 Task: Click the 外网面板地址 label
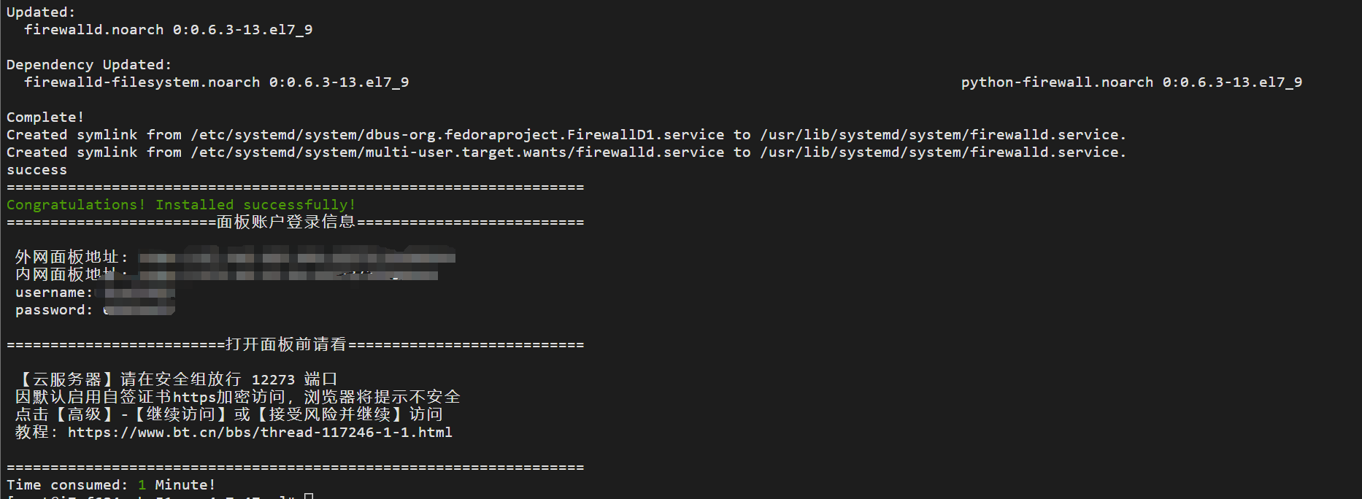coord(67,258)
